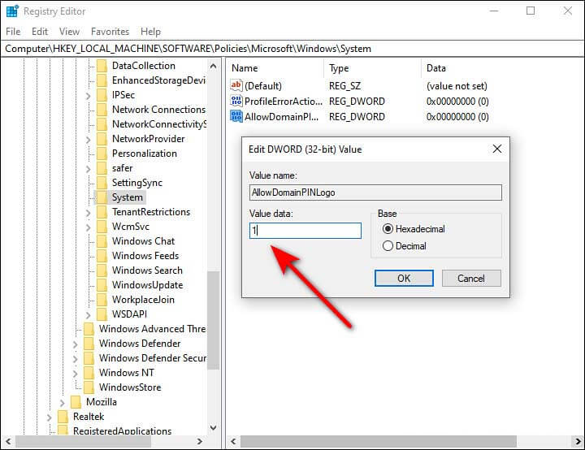Select the Decimal base option
585x450 pixels.
(x=388, y=246)
